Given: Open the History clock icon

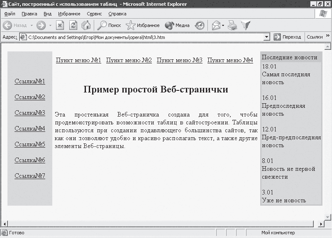Looking at the screenshot, I should click(200, 25).
